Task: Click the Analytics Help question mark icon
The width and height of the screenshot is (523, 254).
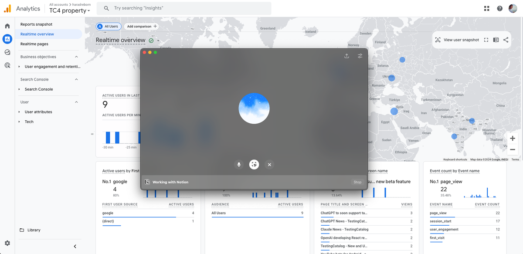Action: 499,8
